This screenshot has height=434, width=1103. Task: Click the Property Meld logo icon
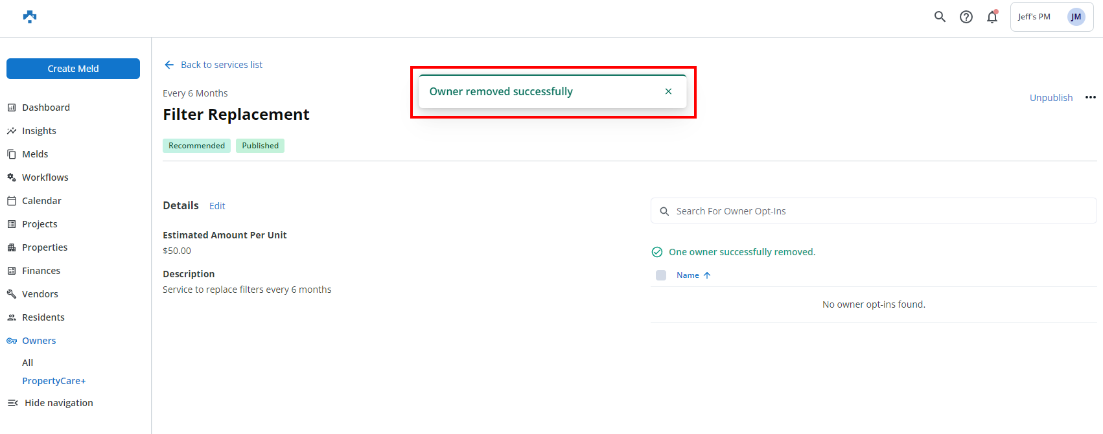(30, 17)
